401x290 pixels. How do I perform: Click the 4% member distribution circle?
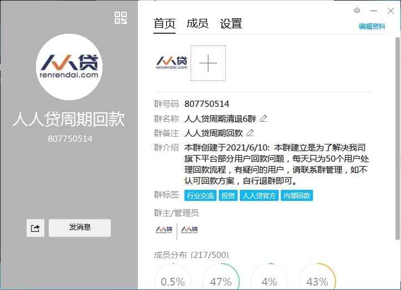[269, 277]
